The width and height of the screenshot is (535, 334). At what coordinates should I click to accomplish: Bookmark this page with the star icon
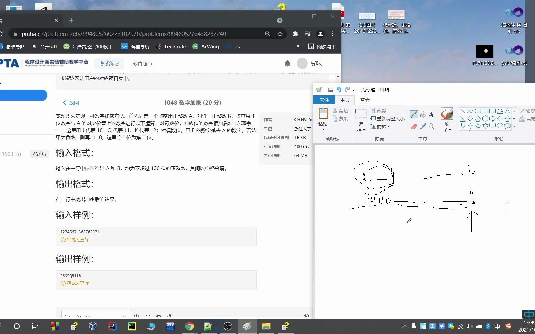[x=280, y=34]
